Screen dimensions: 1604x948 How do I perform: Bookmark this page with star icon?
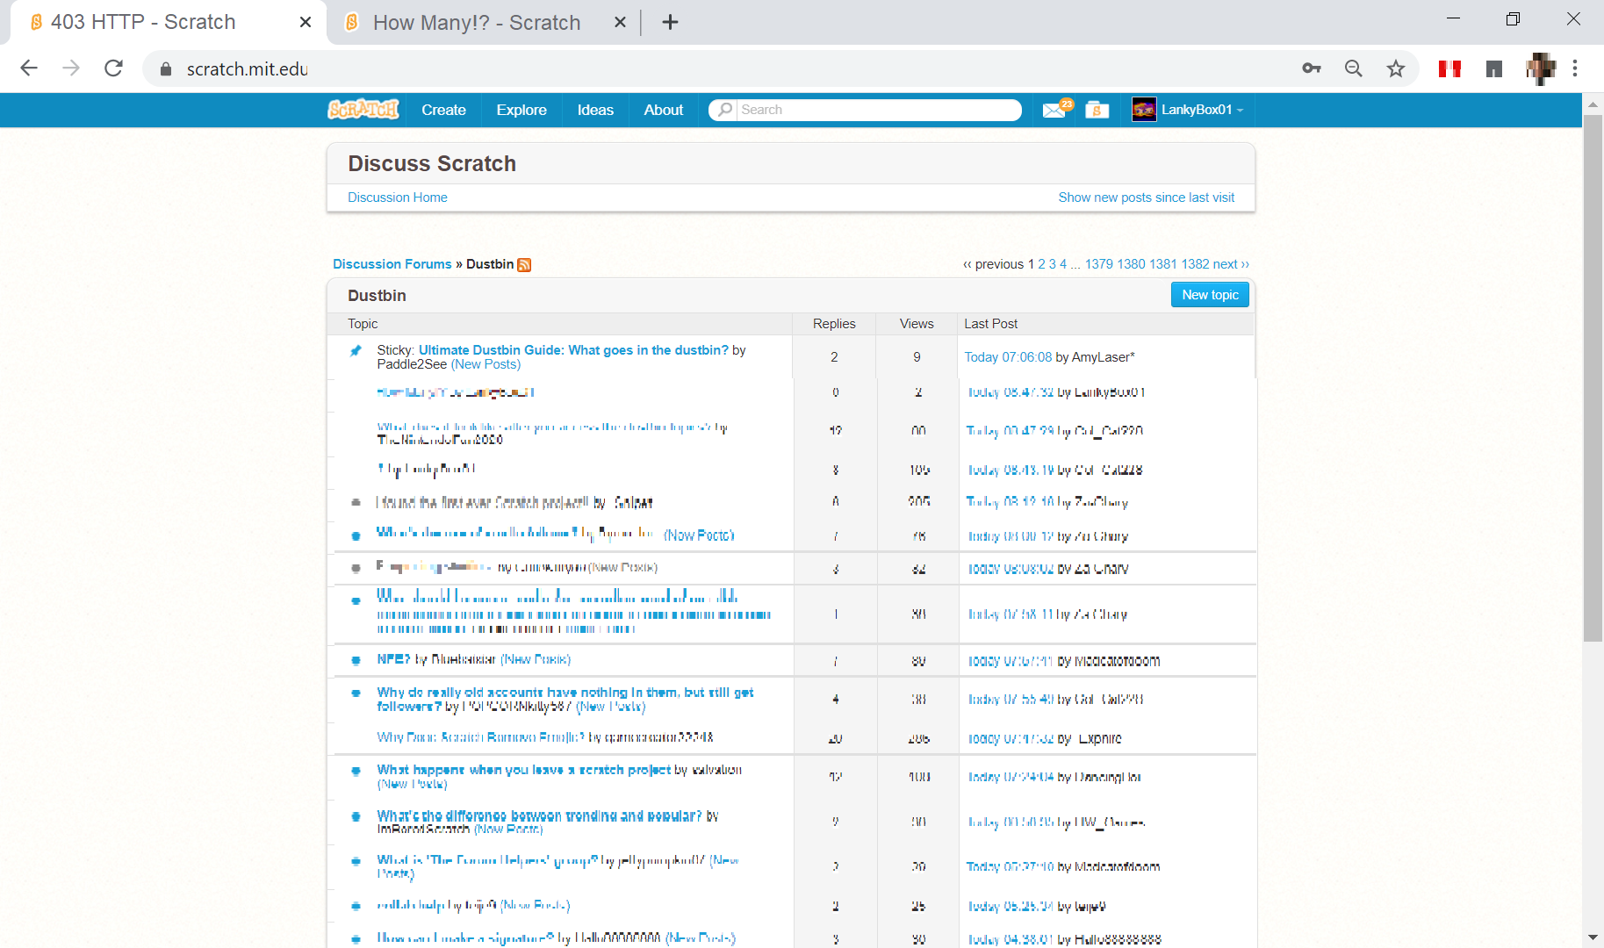1395,68
